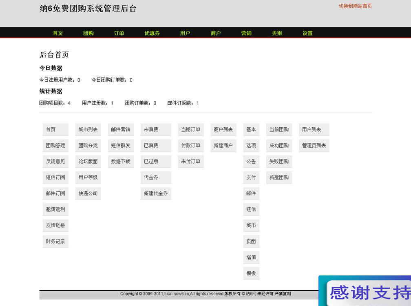Click the 团购项目数：4 statistic
Image resolution: width=411 pixels, height=306 pixels.
click(55, 103)
